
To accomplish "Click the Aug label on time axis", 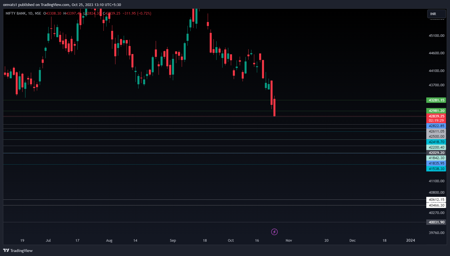I will coord(109,241).
